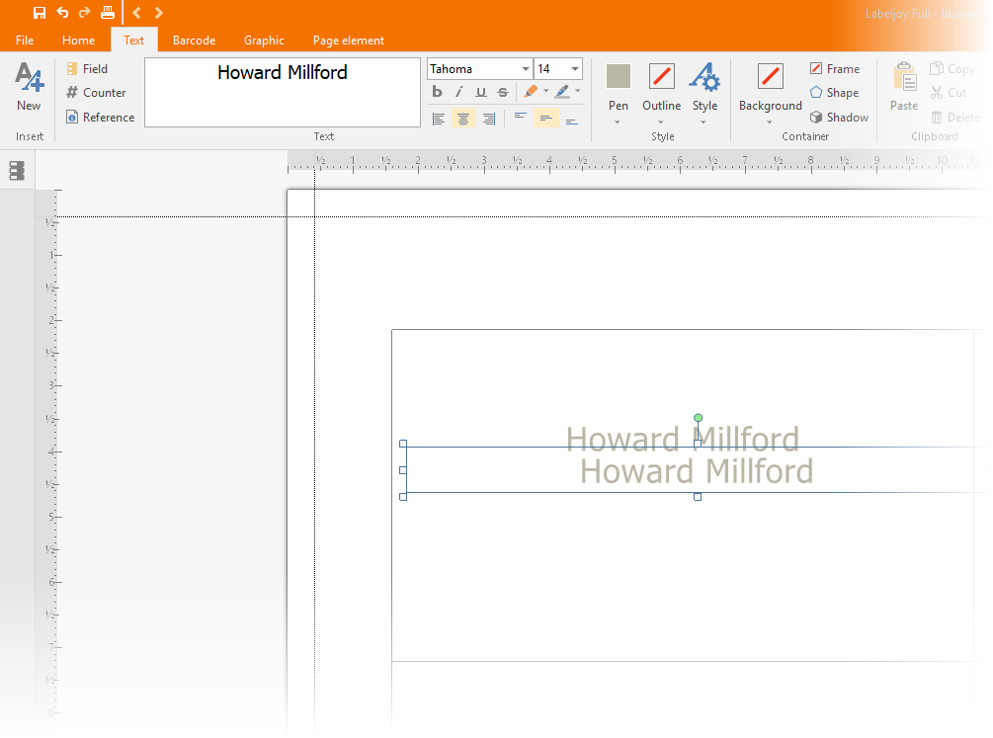Align text right
Viewport: 993px width, 738px height.
click(489, 120)
